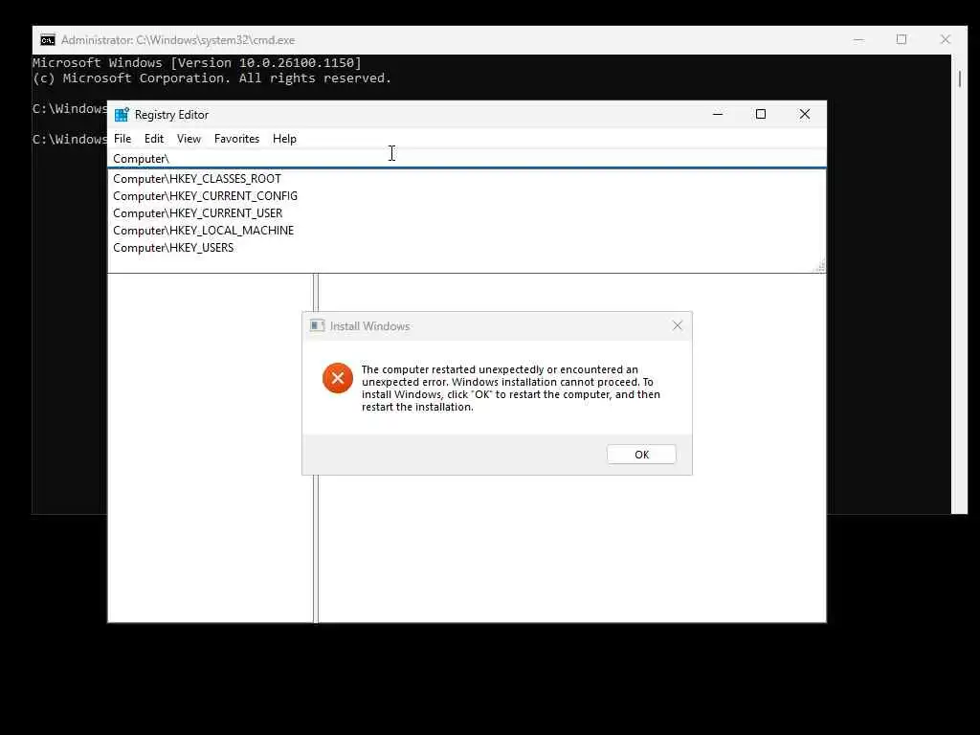Select Computer\HKEY_CLASSES_ROOT suggestion
The image size is (980, 735).
click(467, 179)
